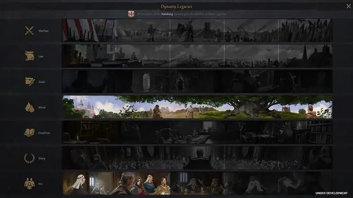Click the "Guile" legacy label
The width and height of the screenshot is (353, 198).
[x=42, y=82]
